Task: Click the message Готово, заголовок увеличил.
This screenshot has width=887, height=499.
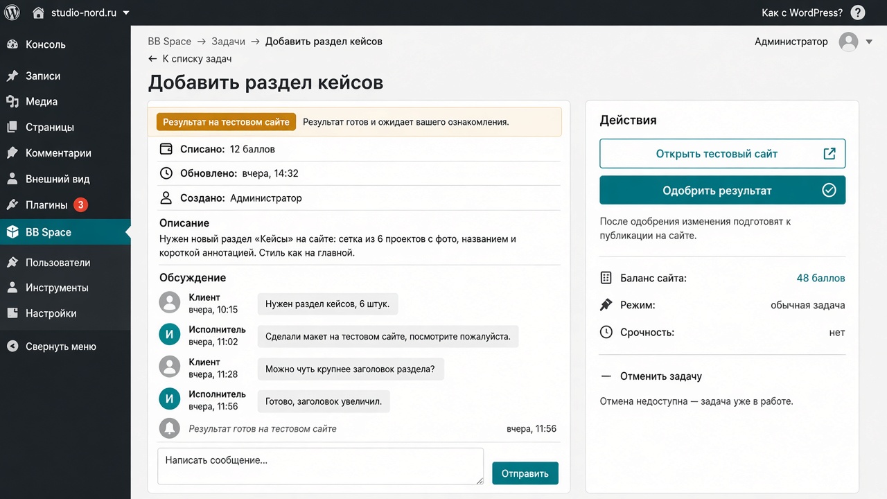Action: 324,401
